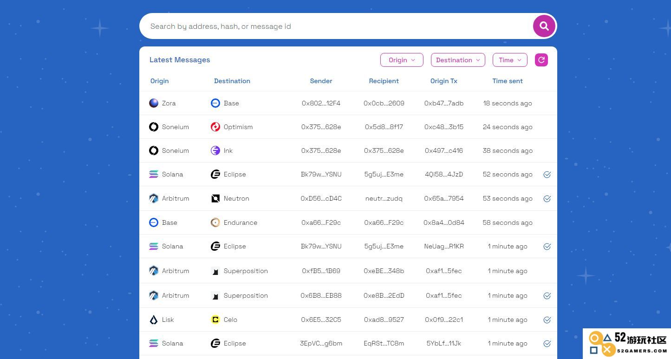Open origin tx 0x497...c416
Viewport: 671px width, 359px height.
coord(444,150)
